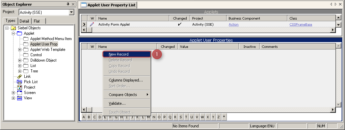This screenshot has width=345, height=130.
Task: Expand the Screen tree node
Action: point(14,93)
